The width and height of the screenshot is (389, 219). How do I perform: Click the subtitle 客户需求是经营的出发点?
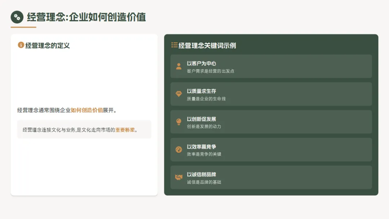(210, 71)
